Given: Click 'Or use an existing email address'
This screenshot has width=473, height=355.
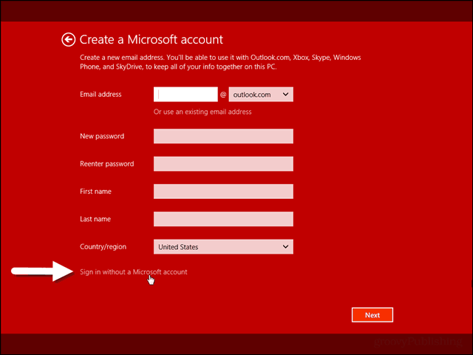Looking at the screenshot, I should pyautogui.click(x=203, y=112).
